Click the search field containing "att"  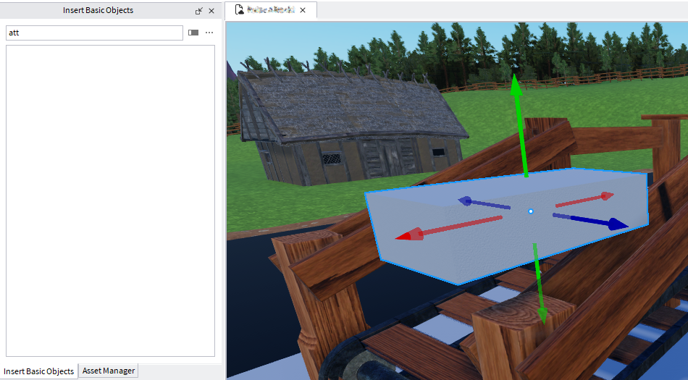(94, 33)
